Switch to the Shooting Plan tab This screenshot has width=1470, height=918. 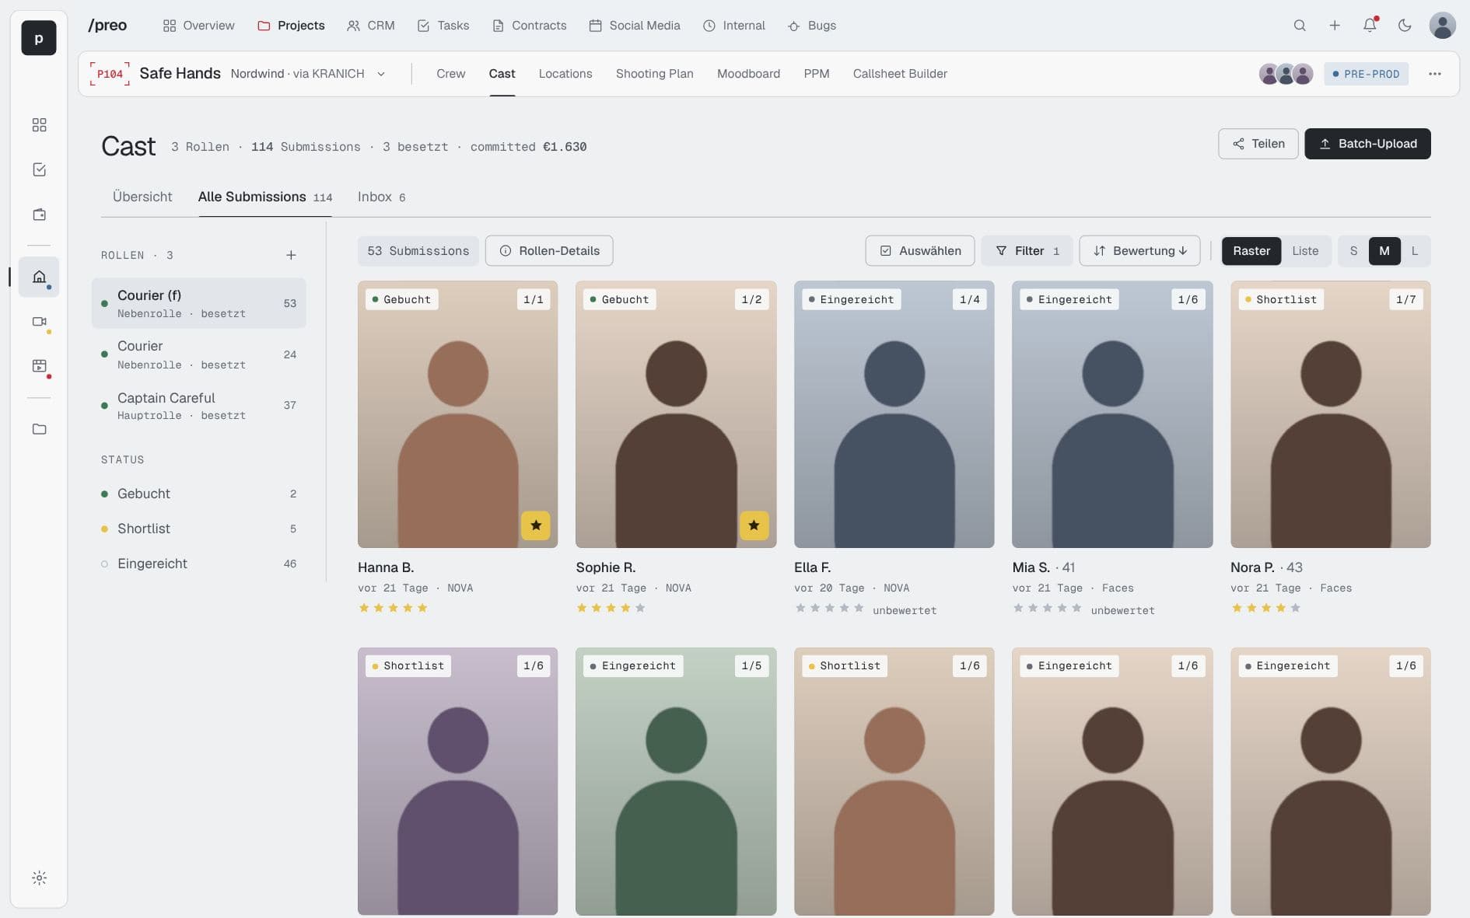click(654, 74)
